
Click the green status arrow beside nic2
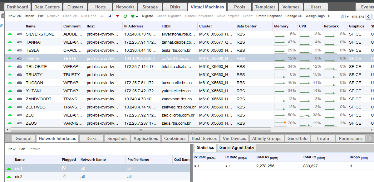[9, 177]
